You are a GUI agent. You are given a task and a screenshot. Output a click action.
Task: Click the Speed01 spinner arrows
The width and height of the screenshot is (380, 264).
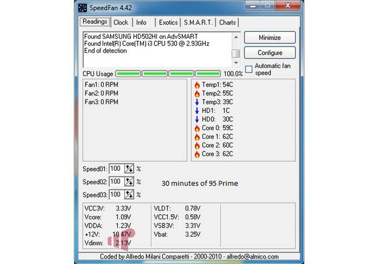tap(129, 169)
